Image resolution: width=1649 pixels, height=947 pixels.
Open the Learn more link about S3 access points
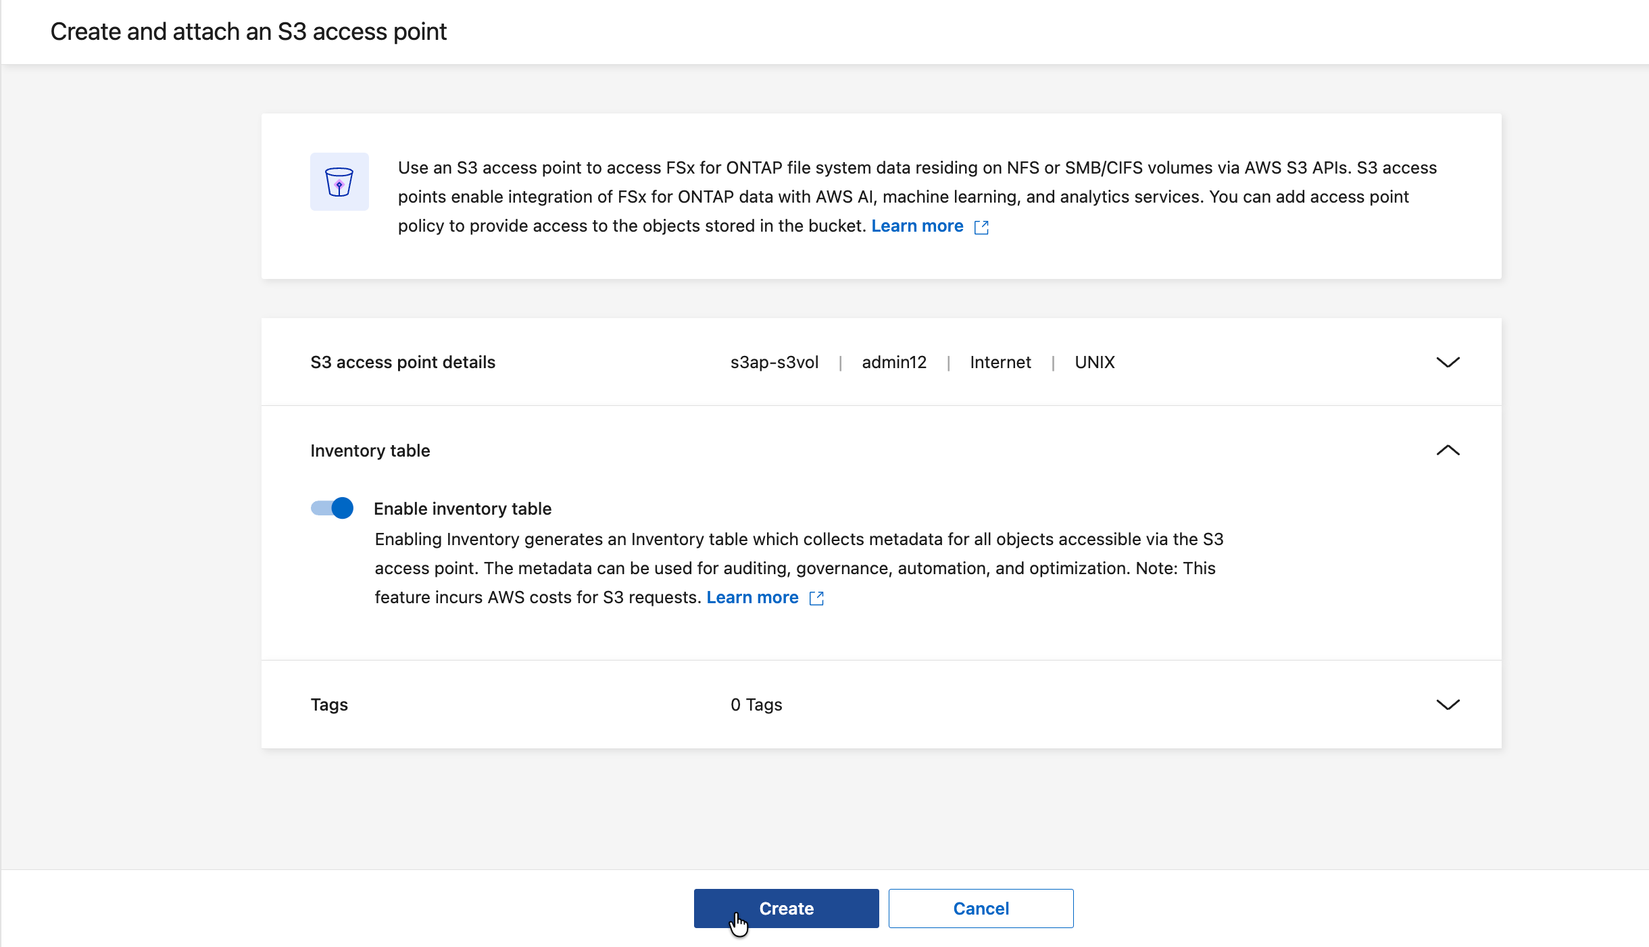click(x=917, y=226)
